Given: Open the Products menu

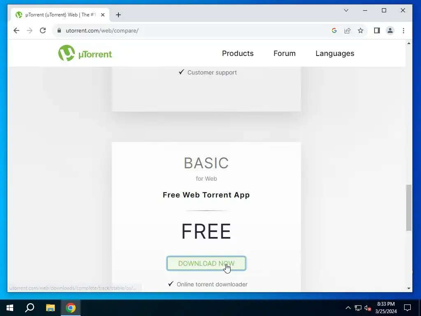Looking at the screenshot, I should click(238, 53).
